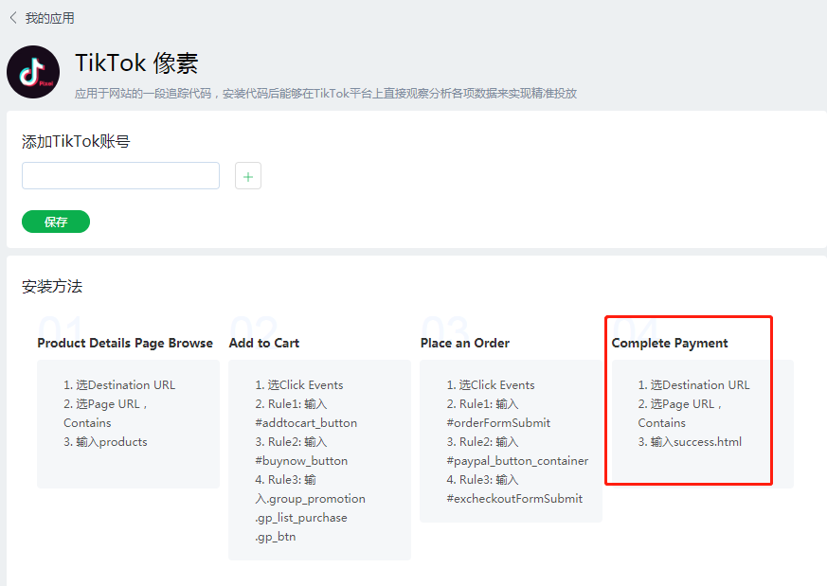Click the Place an Order step heading
Image resolution: width=827 pixels, height=586 pixels.
pos(465,343)
